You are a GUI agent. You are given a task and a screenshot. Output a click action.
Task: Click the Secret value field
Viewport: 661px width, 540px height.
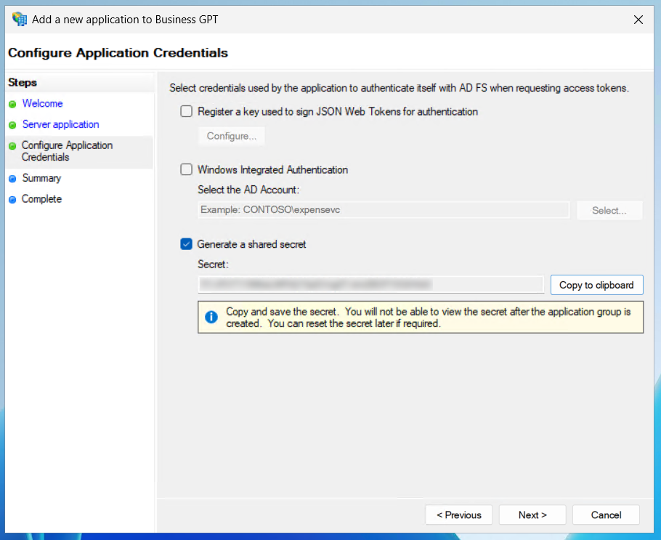(x=371, y=285)
